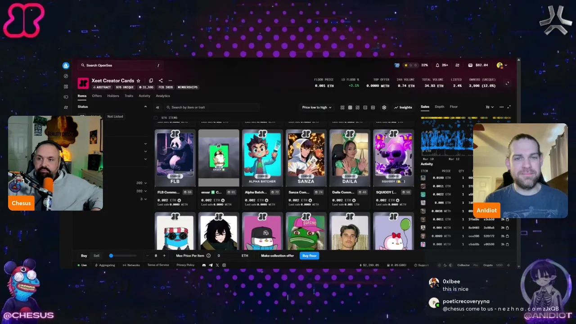Focus Search by item or trait field
576x324 pixels.
211,108
